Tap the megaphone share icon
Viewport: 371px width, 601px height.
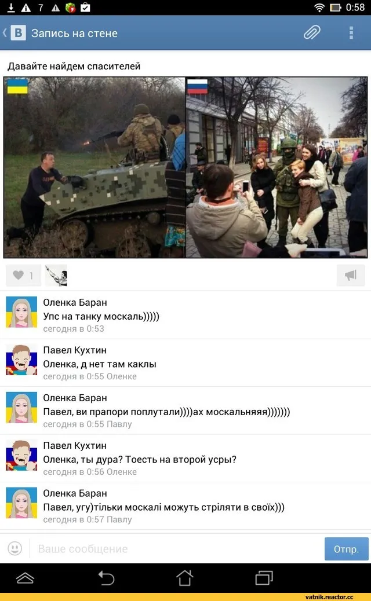[351, 275]
